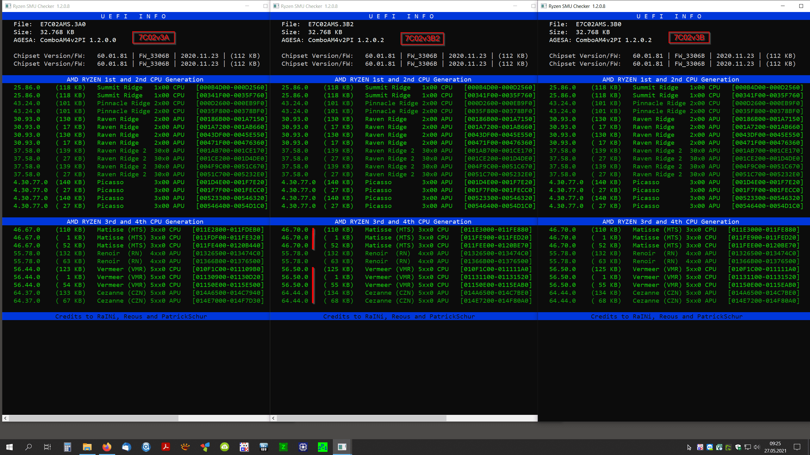Click file name E7C02AMS.3A0
The width and height of the screenshot is (810, 455).
click(63, 24)
